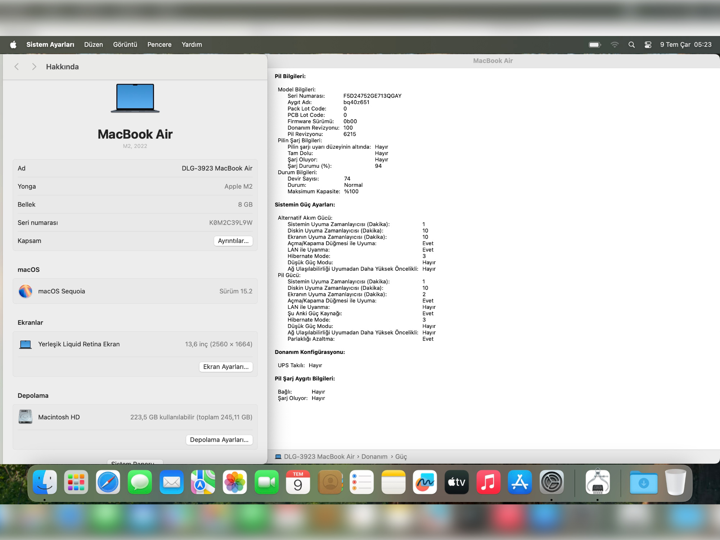The width and height of the screenshot is (720, 540).
Task: Click the Pil Şarj Aygıtı Bilgileri heading
Action: point(305,378)
